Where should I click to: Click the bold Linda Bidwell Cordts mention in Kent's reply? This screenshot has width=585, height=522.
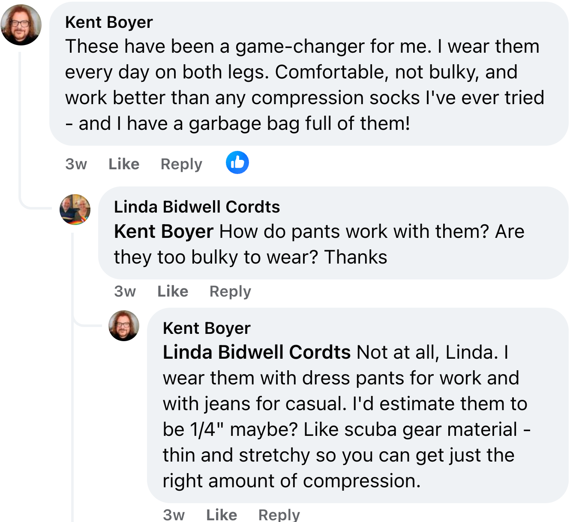point(257,352)
